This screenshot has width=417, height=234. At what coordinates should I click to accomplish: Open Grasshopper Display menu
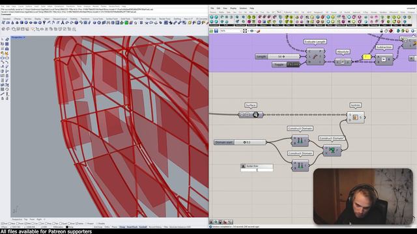pos(233,8)
